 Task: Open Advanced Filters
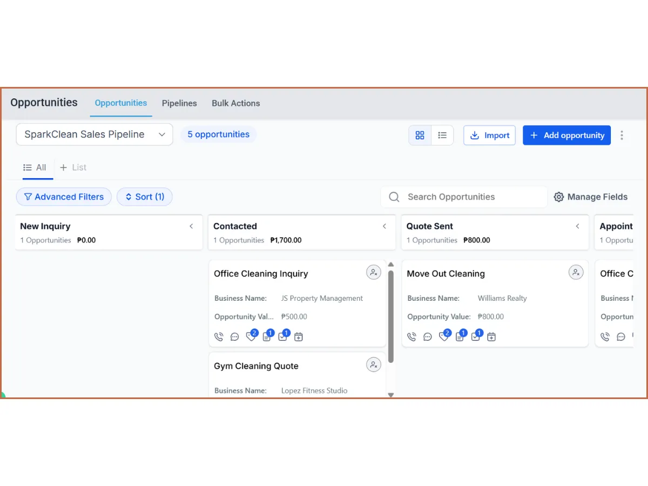tap(64, 197)
